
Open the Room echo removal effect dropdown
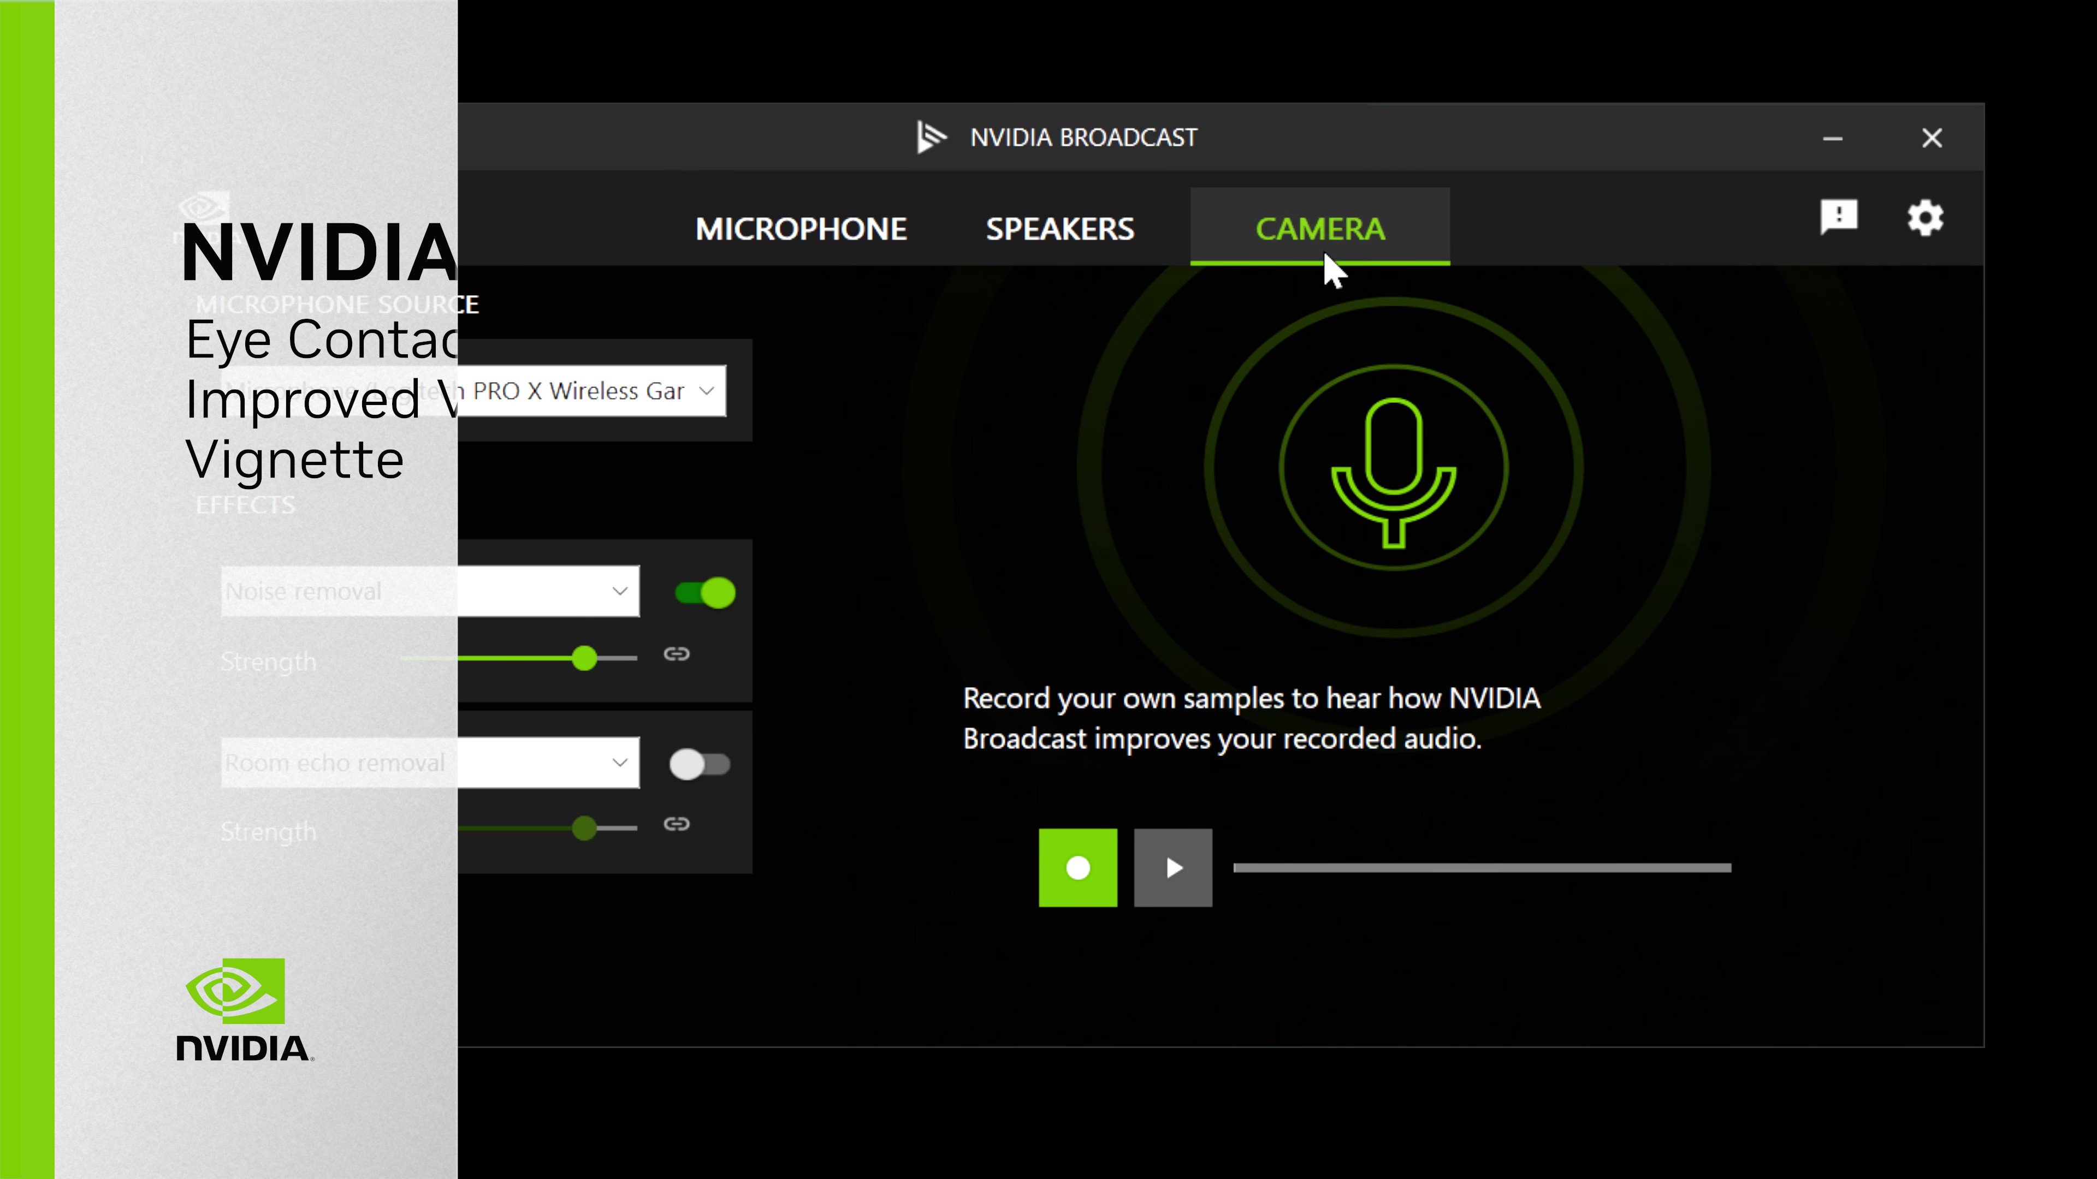(619, 763)
